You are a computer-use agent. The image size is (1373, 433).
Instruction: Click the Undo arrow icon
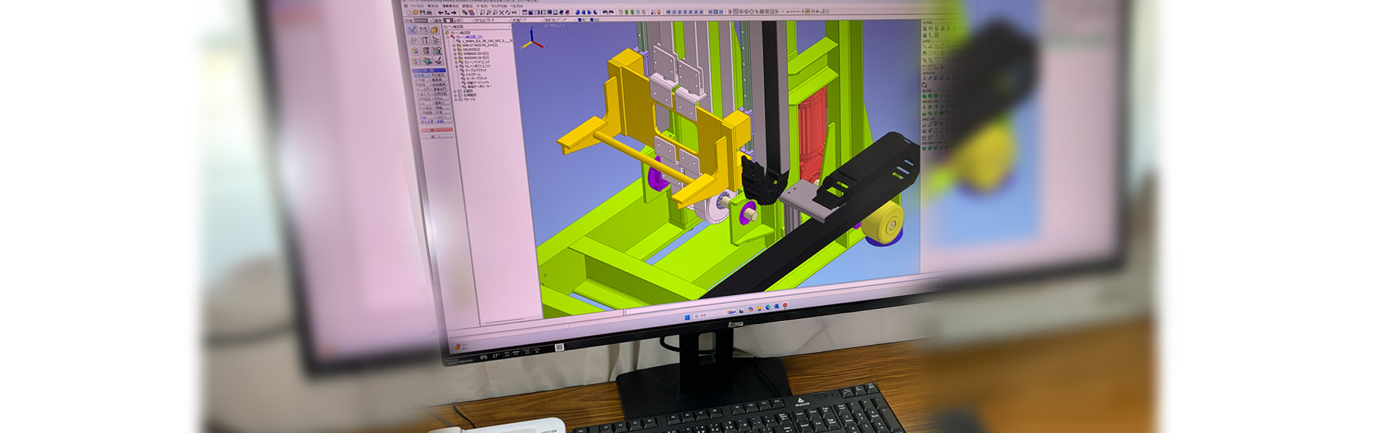click(x=441, y=12)
